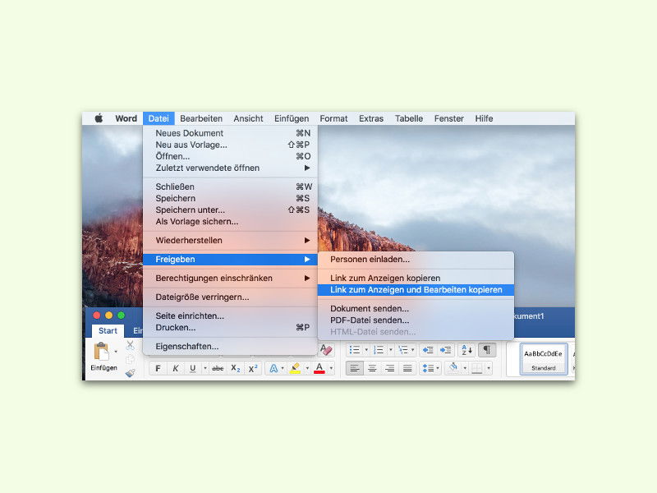
Task: Click the Cut scissors icon
Action: [x=131, y=345]
